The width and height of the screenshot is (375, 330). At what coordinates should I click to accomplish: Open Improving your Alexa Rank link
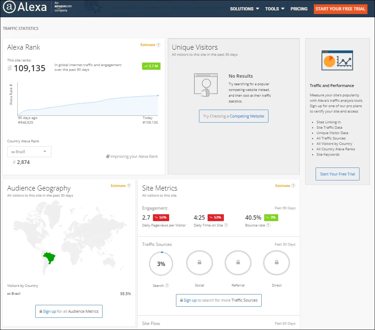[x=132, y=156]
